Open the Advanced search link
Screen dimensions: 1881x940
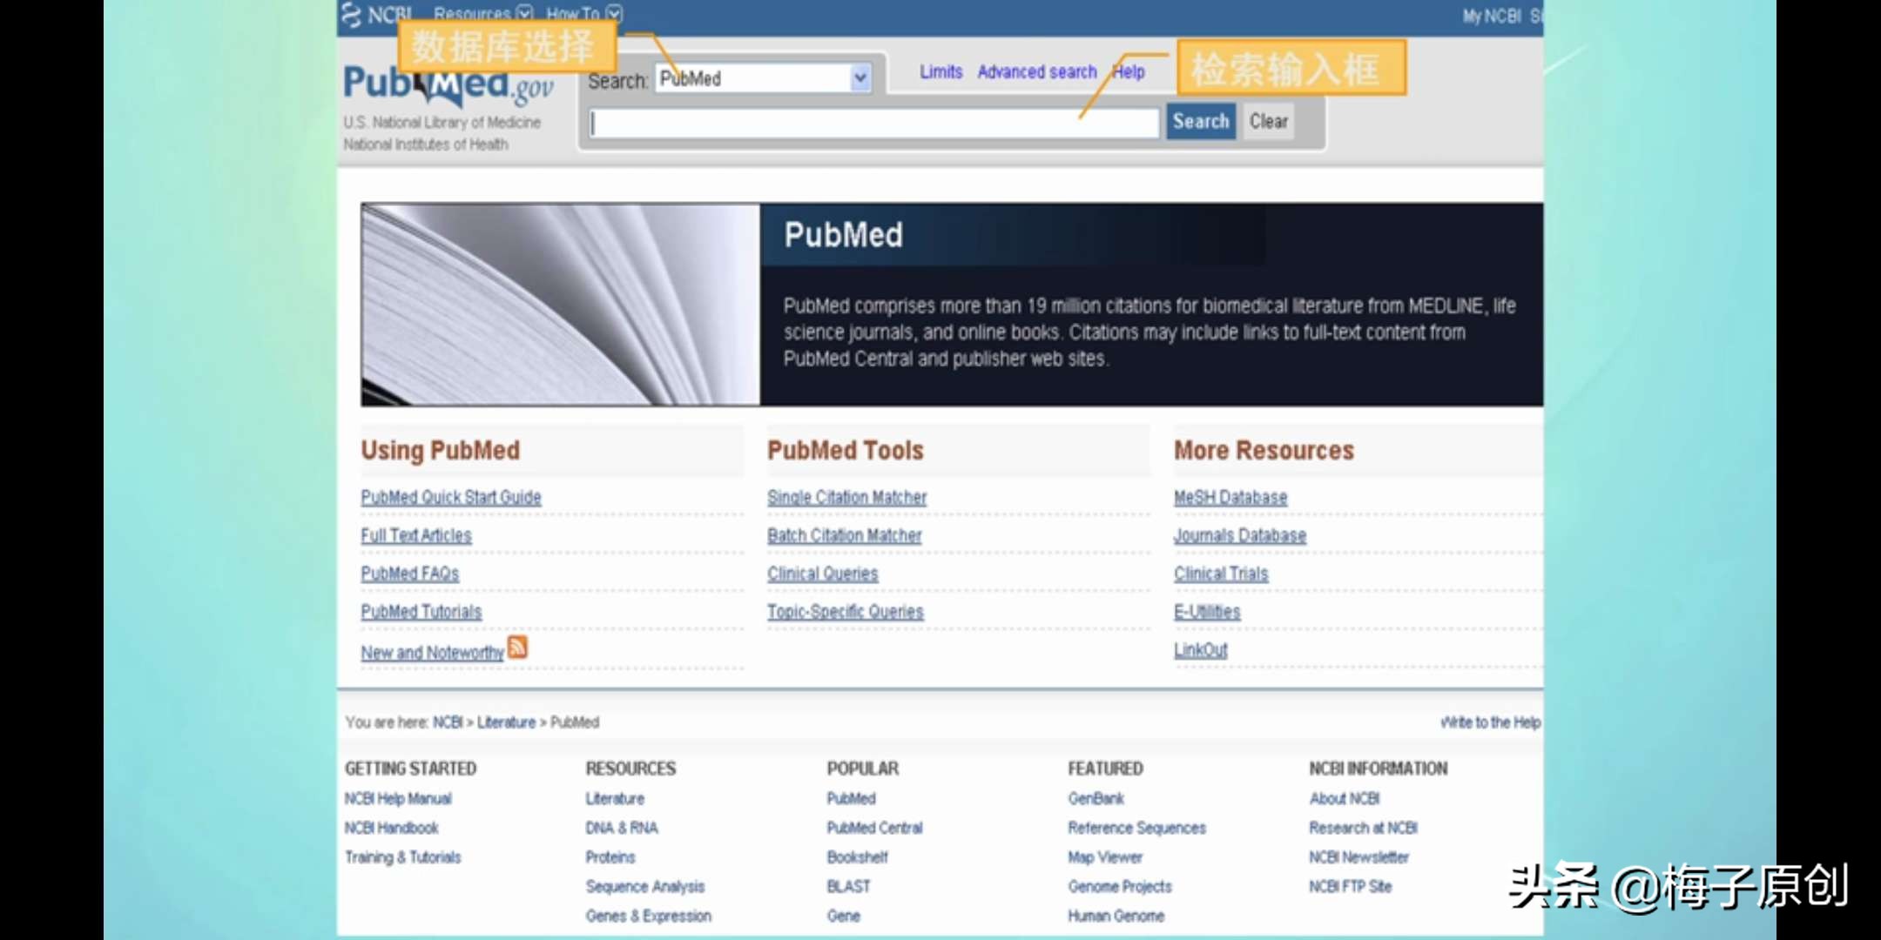(x=1036, y=72)
